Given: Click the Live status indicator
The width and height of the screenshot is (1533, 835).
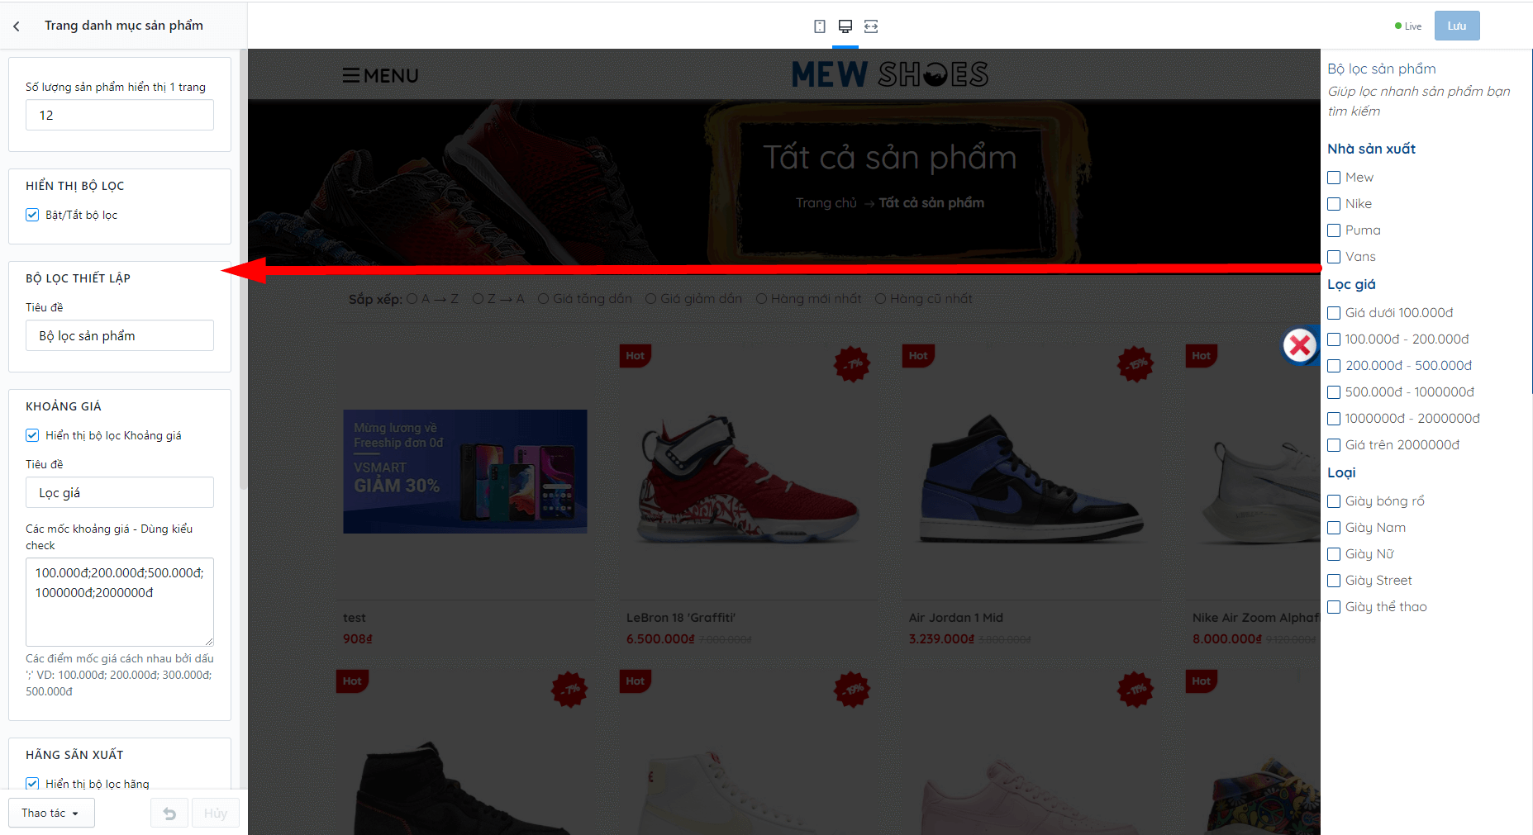Looking at the screenshot, I should tap(1408, 26).
